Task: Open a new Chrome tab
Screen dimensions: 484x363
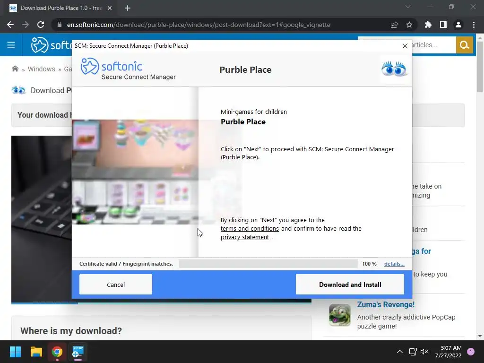Action: [x=128, y=9]
